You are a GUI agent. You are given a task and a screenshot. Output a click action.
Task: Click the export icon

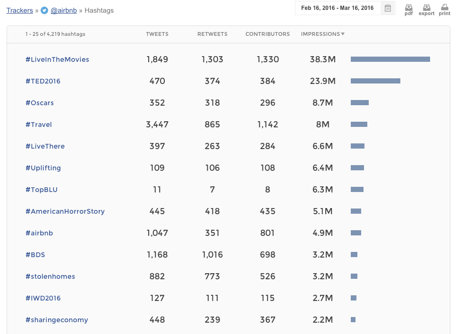click(x=426, y=9)
